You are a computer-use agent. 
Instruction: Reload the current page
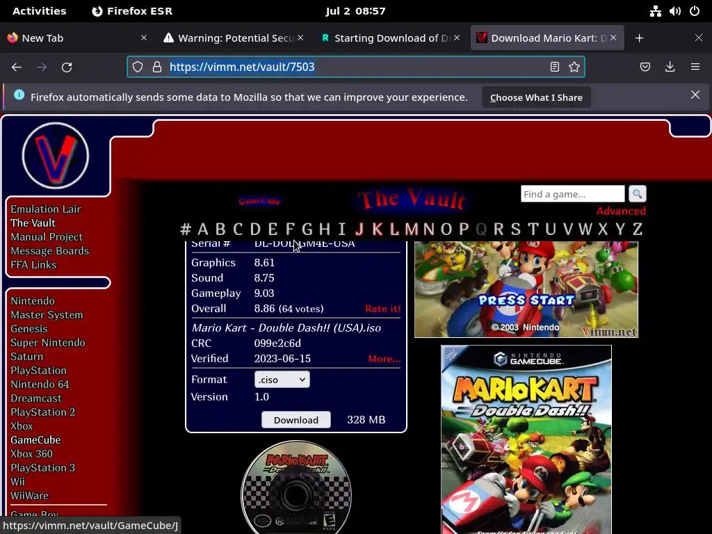(x=67, y=67)
